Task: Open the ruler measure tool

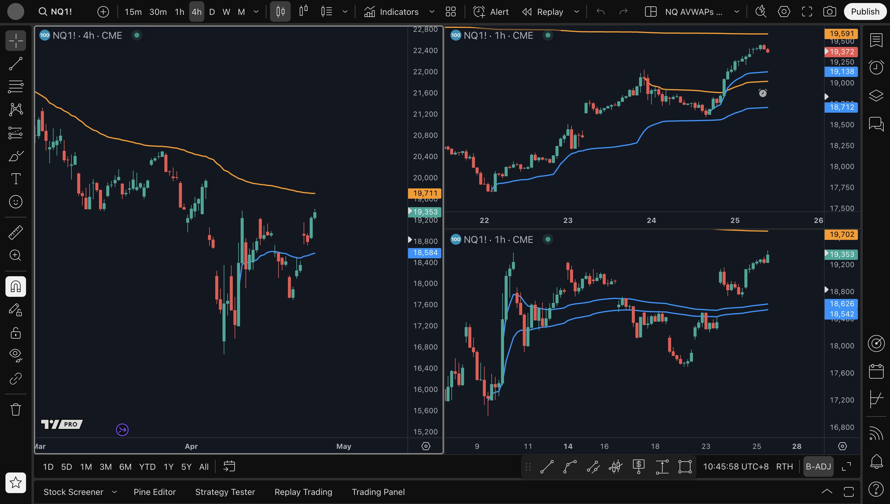Action: point(15,232)
